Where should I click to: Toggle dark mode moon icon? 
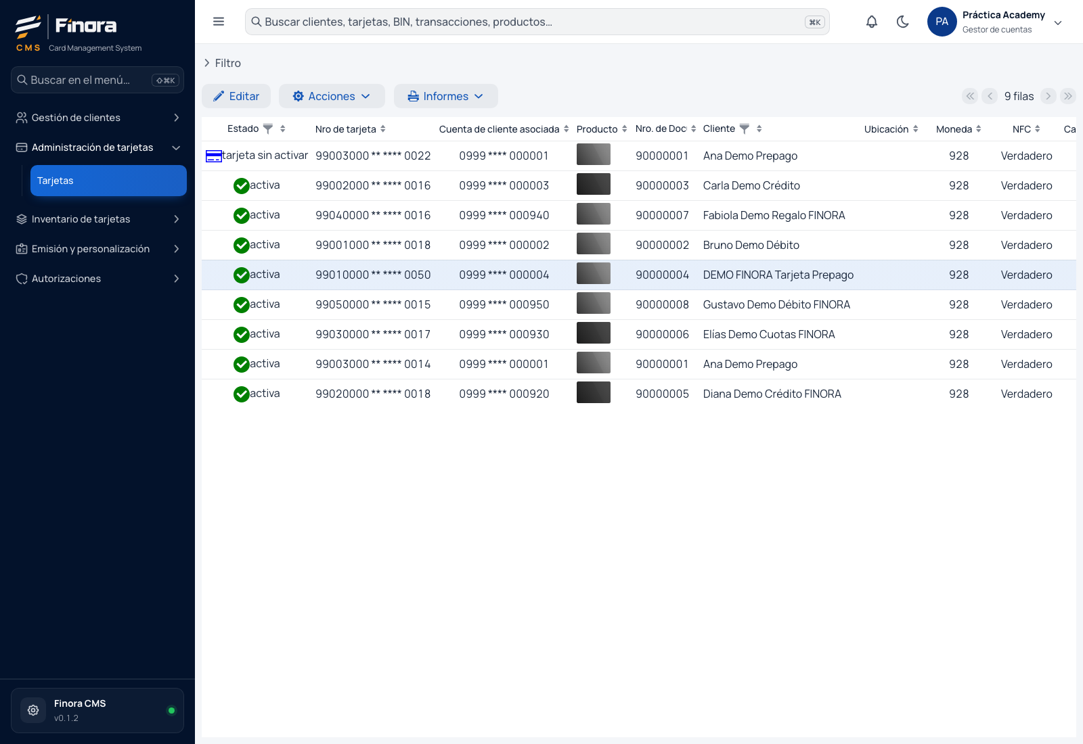click(x=903, y=22)
